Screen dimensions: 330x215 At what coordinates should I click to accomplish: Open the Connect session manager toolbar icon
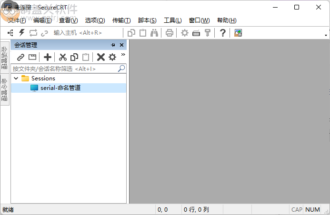click(10, 33)
